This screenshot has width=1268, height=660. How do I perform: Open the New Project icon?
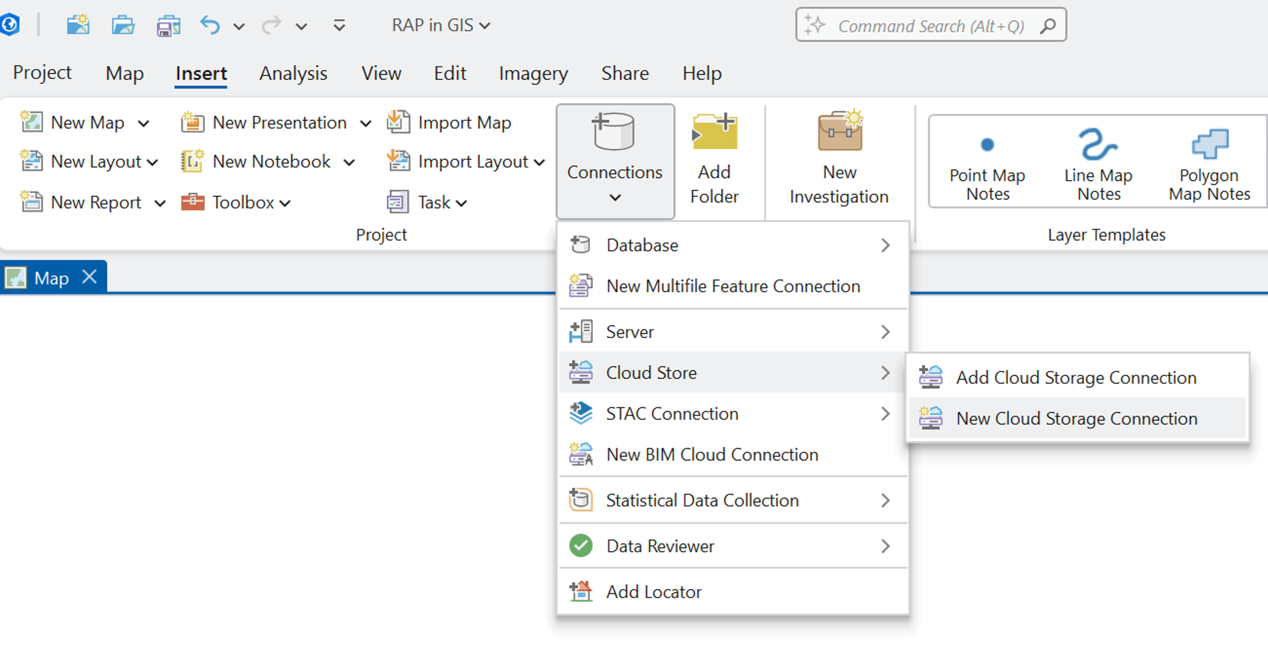click(x=78, y=25)
